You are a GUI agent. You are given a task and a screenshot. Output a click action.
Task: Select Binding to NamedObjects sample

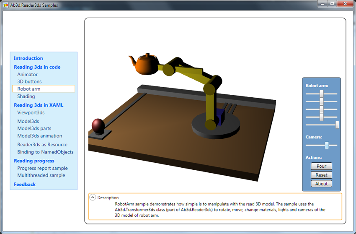(45, 152)
